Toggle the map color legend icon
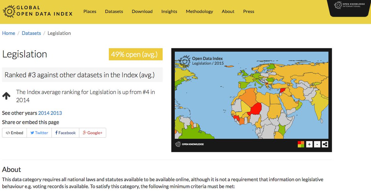The width and height of the screenshot is (371, 191). [301, 144]
